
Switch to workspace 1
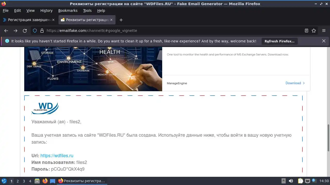click(x=11, y=181)
